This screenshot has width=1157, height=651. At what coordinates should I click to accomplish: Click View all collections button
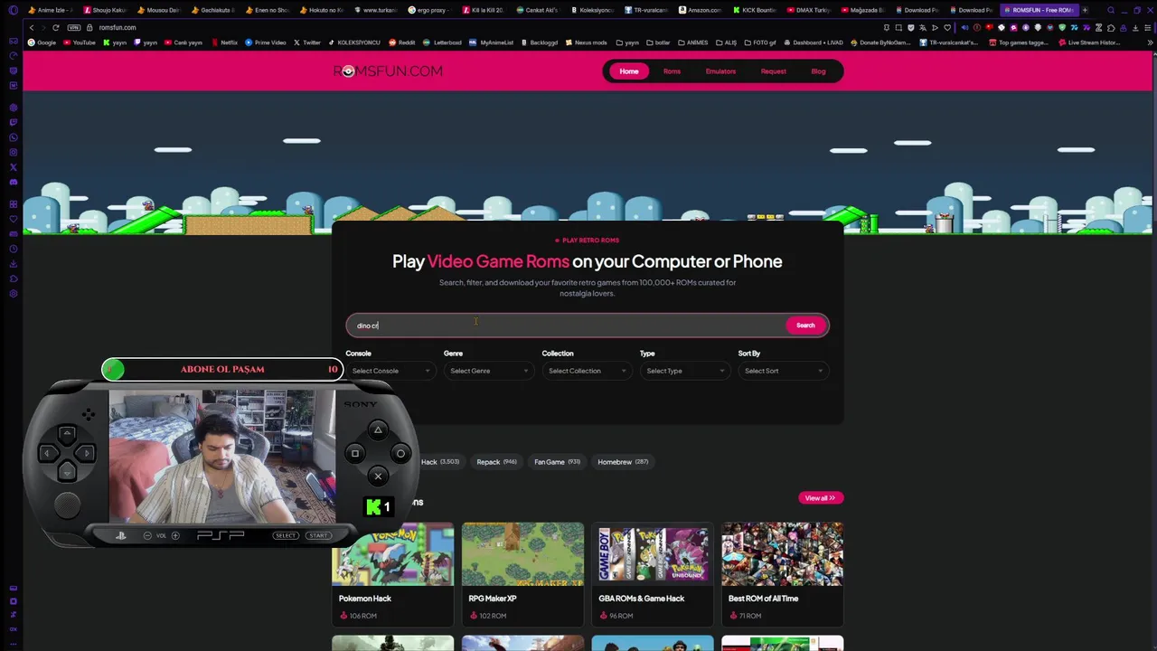[x=820, y=498]
